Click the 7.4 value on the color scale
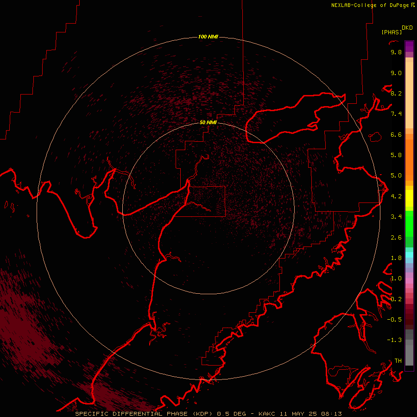 pyautogui.click(x=396, y=114)
